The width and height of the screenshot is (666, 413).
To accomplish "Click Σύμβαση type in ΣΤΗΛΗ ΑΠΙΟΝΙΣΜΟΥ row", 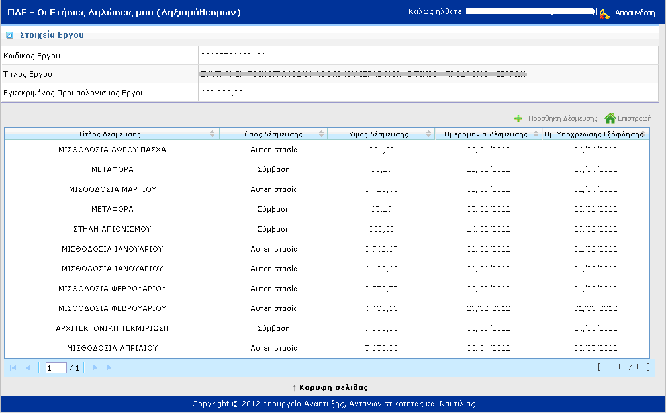I will 273,229.
